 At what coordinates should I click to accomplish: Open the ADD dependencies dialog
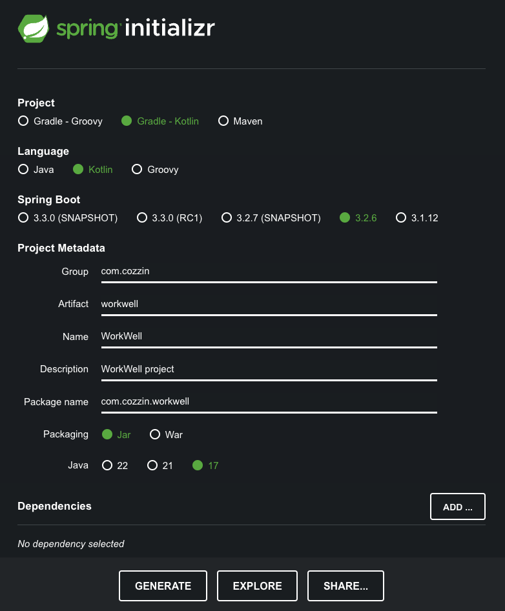tap(458, 506)
